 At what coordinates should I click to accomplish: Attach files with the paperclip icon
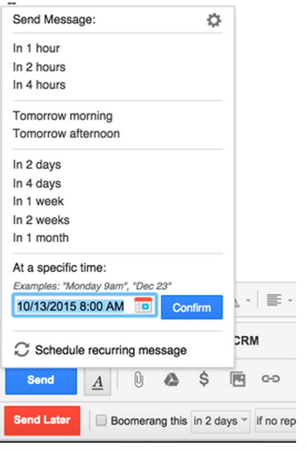click(138, 379)
